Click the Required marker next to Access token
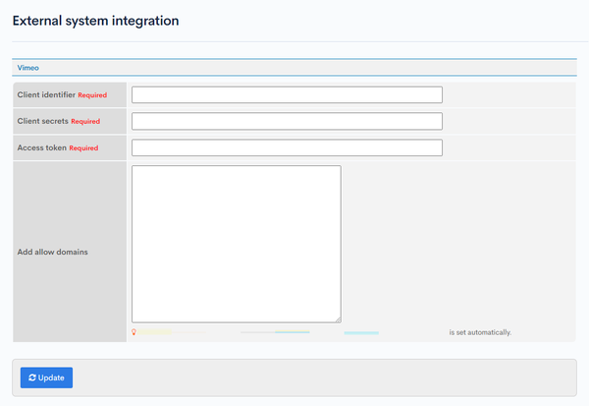 pyautogui.click(x=83, y=148)
